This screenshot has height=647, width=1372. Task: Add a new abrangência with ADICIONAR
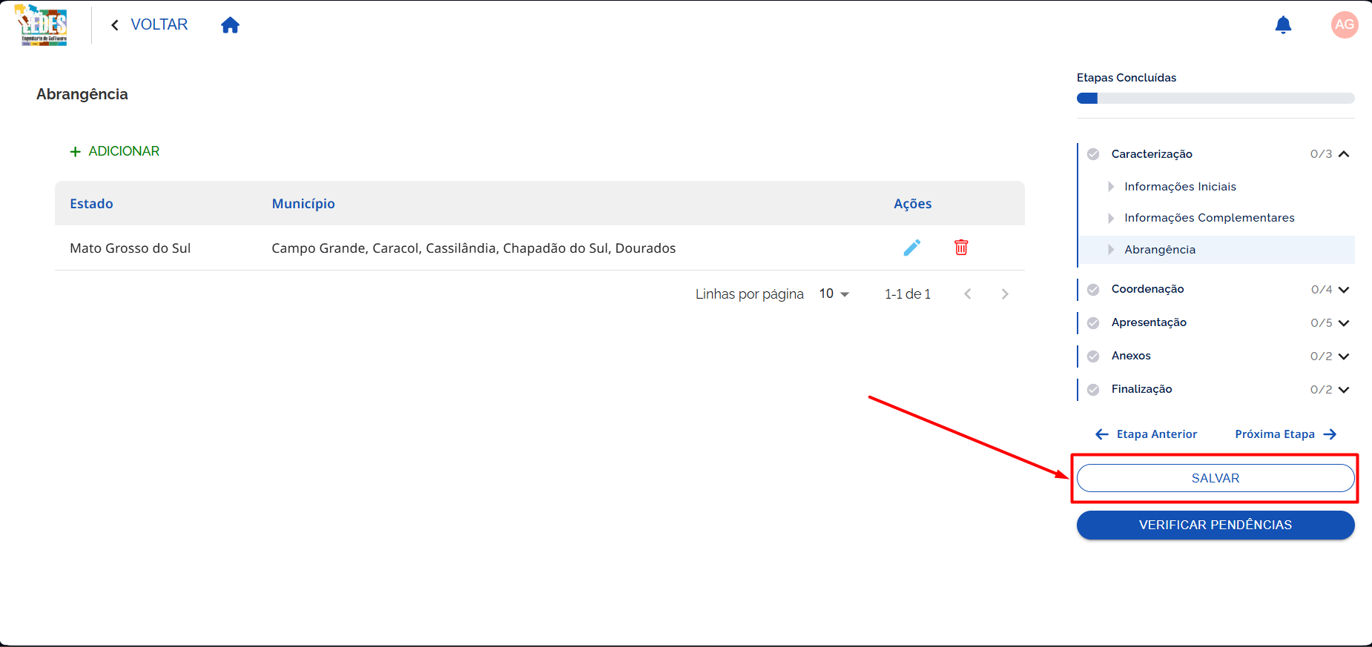pos(114,151)
